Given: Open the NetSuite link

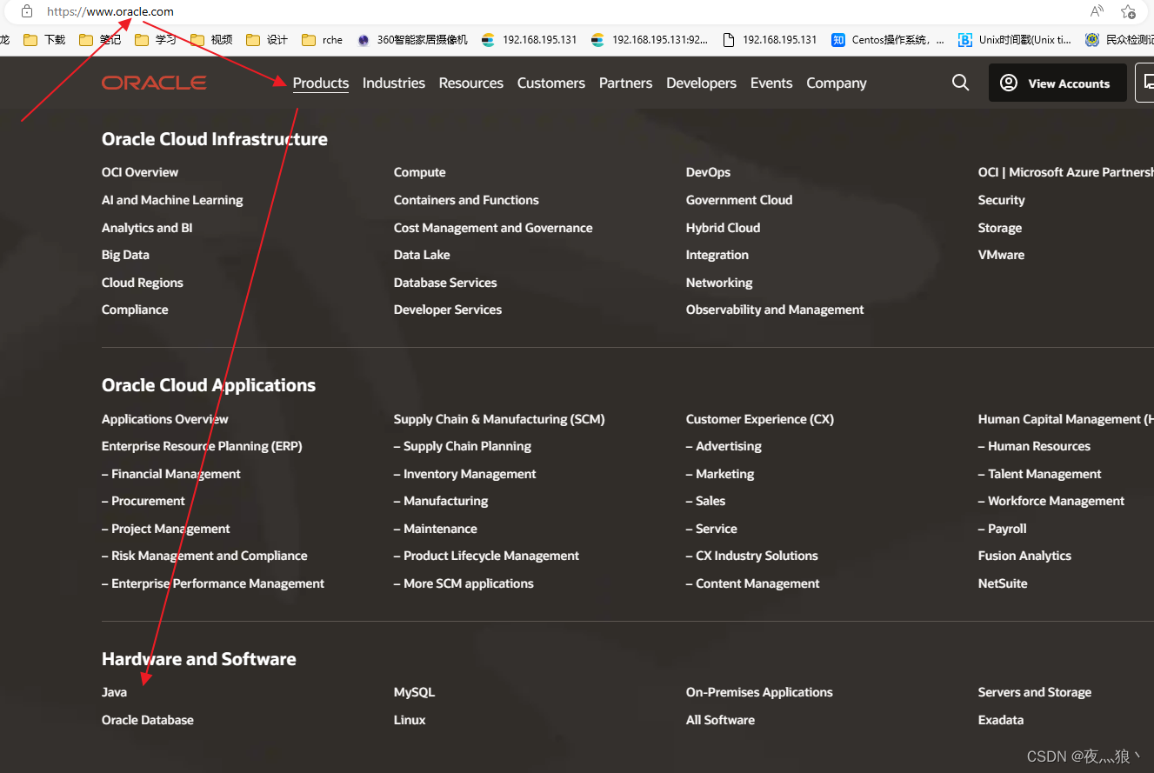Looking at the screenshot, I should tap(1003, 583).
